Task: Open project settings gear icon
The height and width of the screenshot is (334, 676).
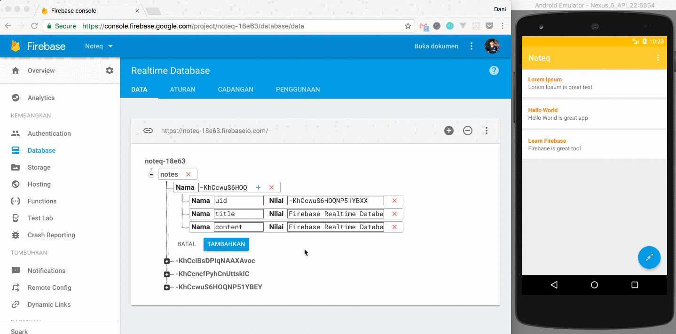Action: pos(110,70)
